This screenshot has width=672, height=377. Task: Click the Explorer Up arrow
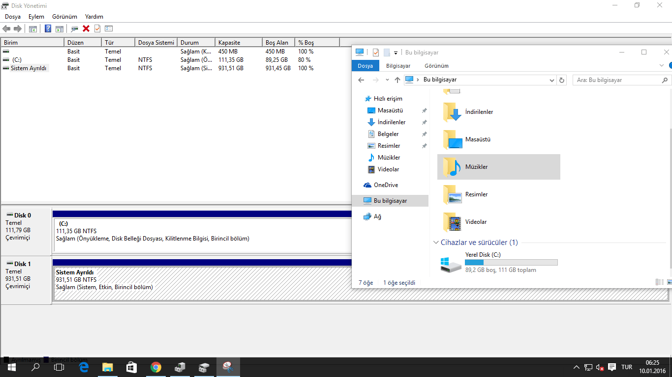click(x=397, y=80)
